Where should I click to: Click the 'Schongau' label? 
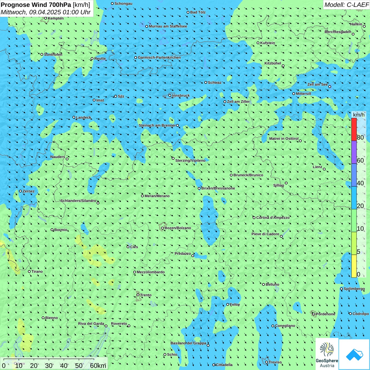pos(123,3)
